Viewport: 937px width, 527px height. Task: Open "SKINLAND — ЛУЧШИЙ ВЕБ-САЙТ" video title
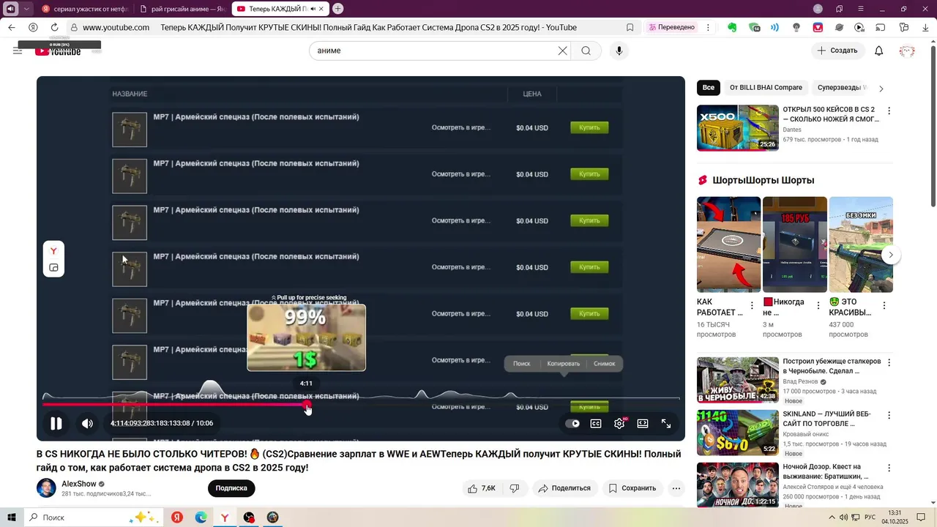click(826, 419)
